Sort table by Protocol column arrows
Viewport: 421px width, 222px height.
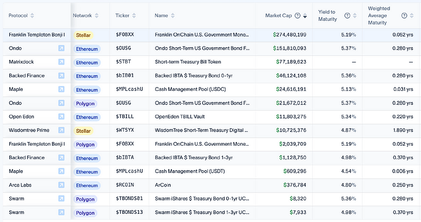point(32,16)
